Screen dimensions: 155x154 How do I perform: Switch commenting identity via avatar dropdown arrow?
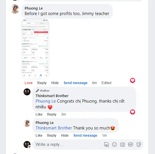tap(29, 147)
